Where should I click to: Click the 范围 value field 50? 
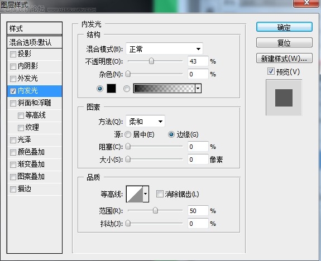(x=198, y=210)
